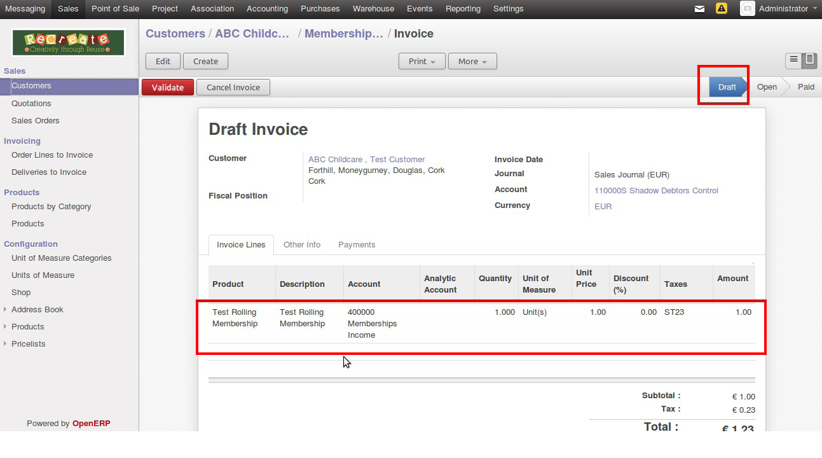Image resolution: width=822 pixels, height=458 pixels.
Task: Expand the Pricelists menu section
Action: click(x=6, y=344)
